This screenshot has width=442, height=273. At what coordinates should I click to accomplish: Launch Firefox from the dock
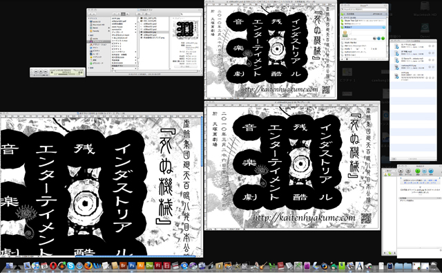88,265
